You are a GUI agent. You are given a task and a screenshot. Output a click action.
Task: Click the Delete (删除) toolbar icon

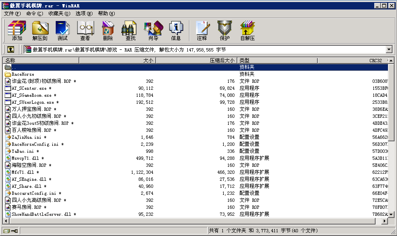click(x=108, y=31)
